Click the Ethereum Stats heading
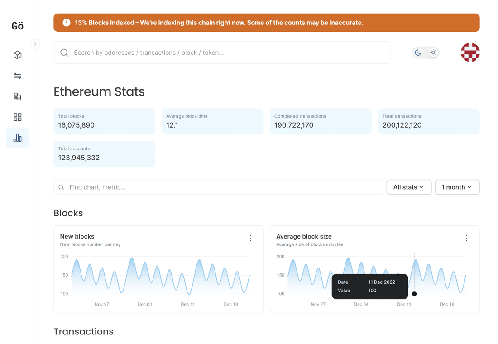 click(x=99, y=92)
